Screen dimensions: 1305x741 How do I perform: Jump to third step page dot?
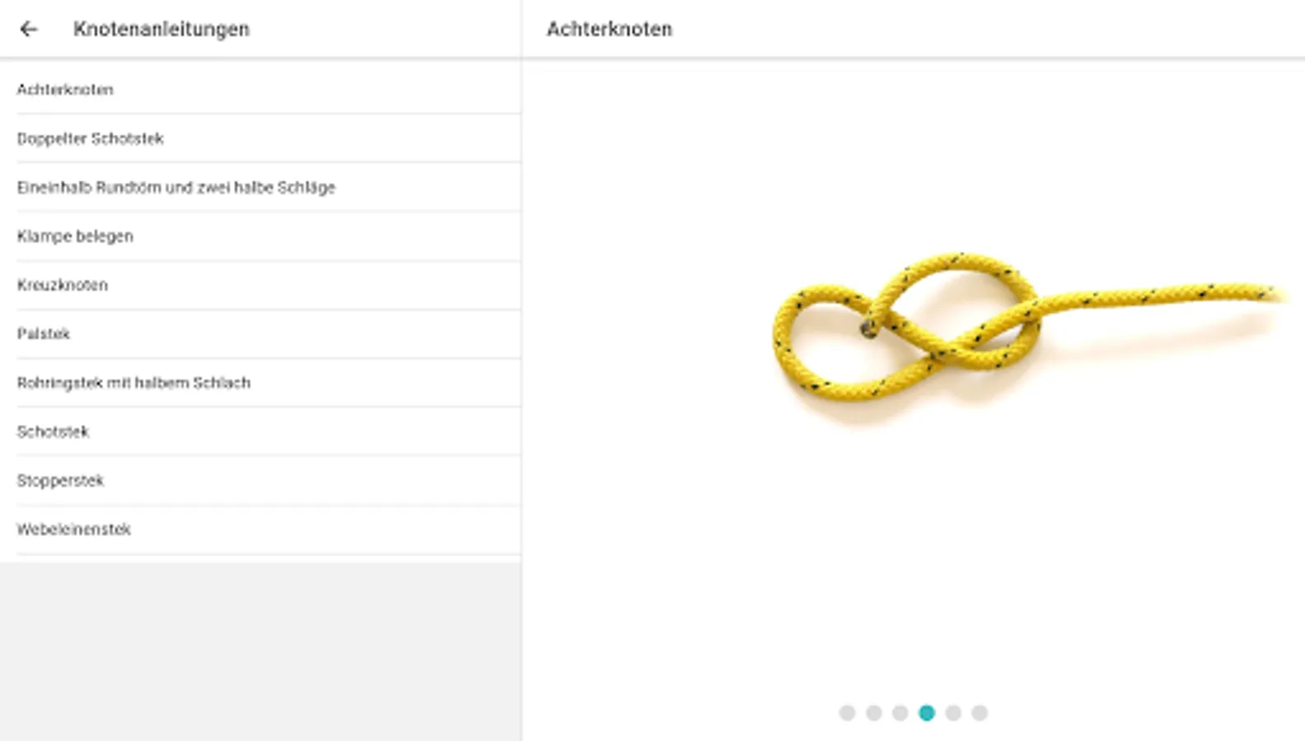[900, 713]
